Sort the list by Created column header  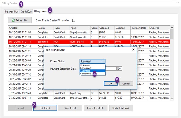click(x=22, y=28)
